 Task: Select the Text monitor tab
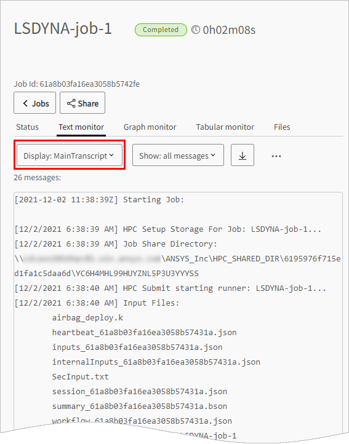coord(81,127)
